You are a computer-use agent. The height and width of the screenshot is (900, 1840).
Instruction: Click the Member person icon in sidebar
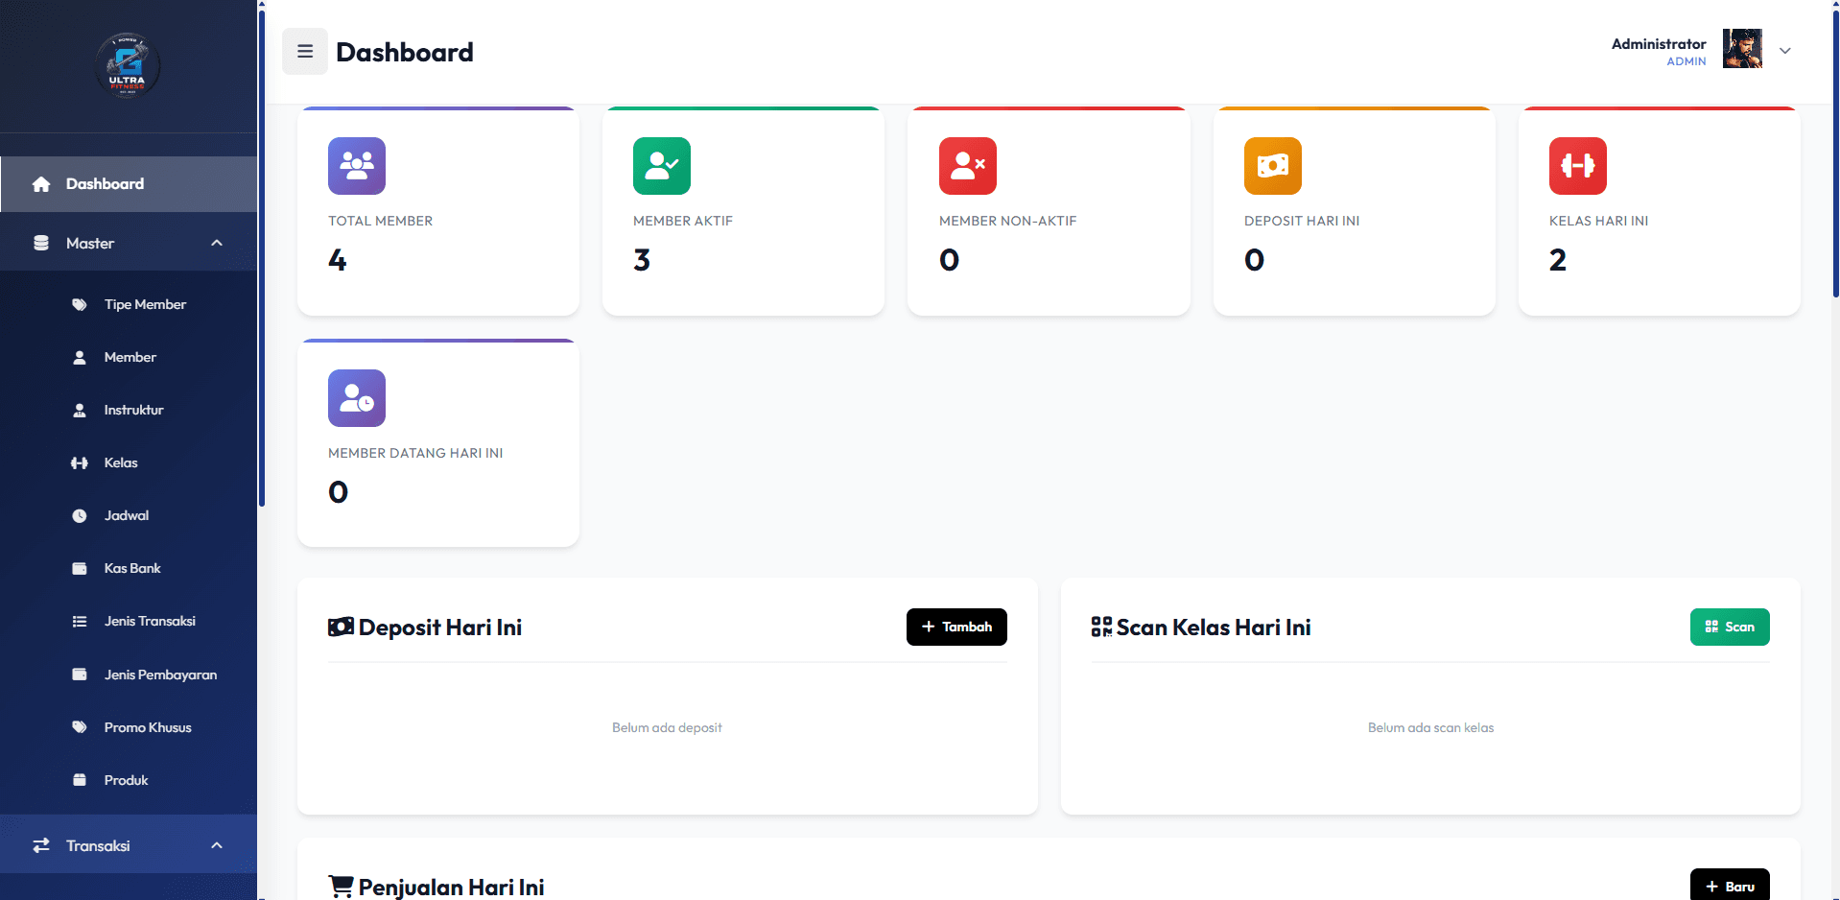(80, 357)
